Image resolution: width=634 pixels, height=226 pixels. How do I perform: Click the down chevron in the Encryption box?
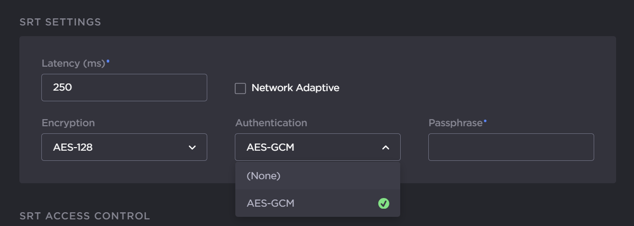[192, 148]
